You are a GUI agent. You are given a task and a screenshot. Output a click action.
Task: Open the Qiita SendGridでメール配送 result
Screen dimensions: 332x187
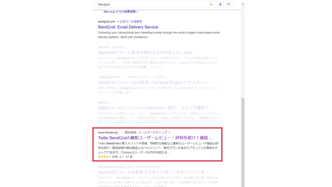(x=145, y=52)
